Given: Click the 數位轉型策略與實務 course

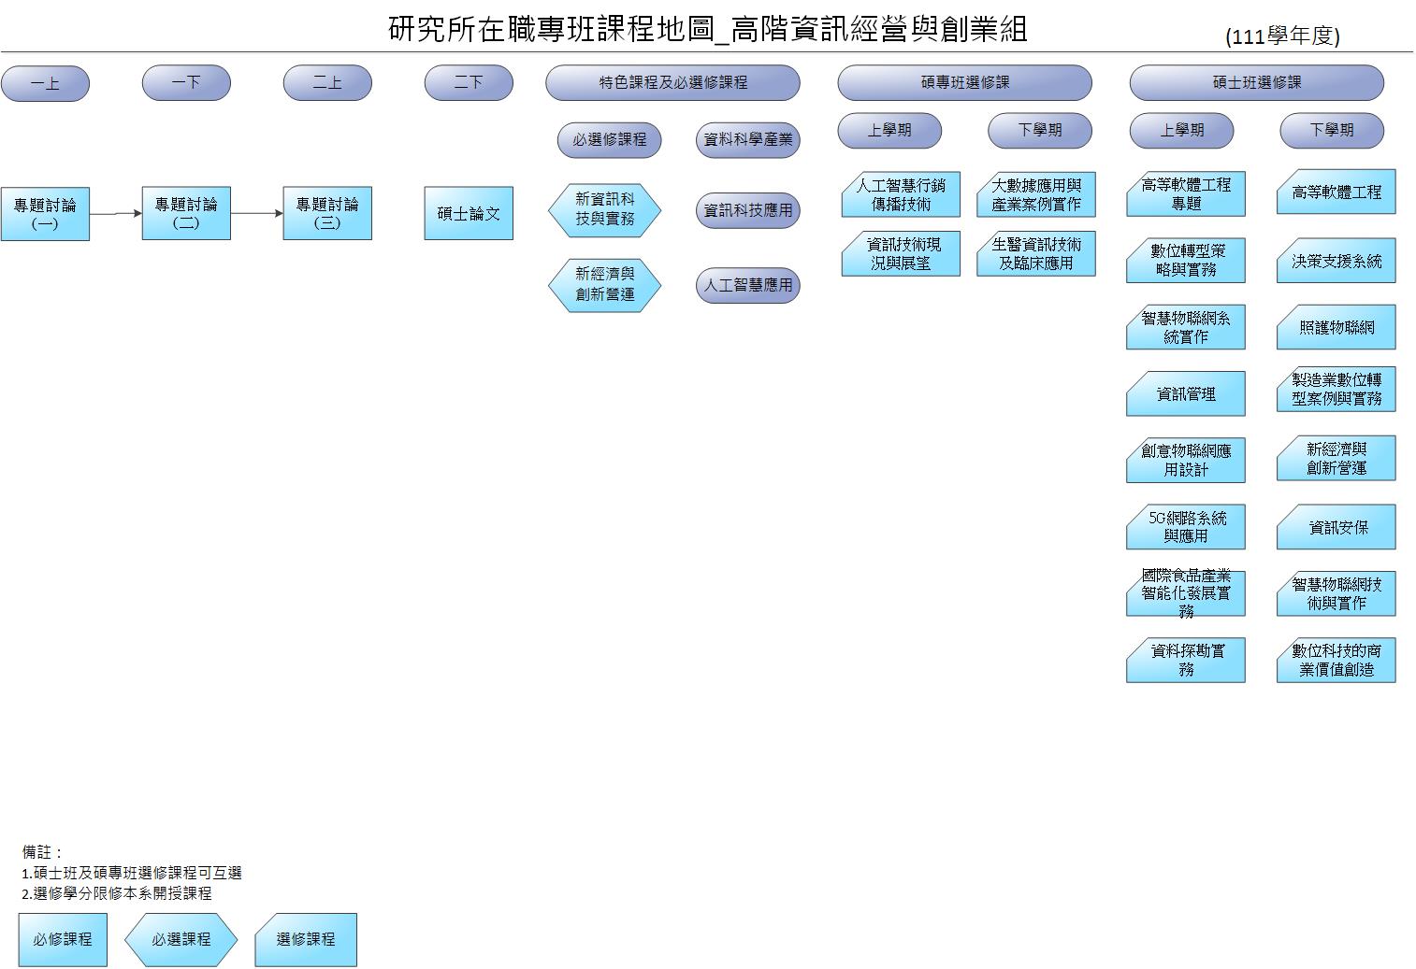Looking at the screenshot, I should pyautogui.click(x=1185, y=261).
